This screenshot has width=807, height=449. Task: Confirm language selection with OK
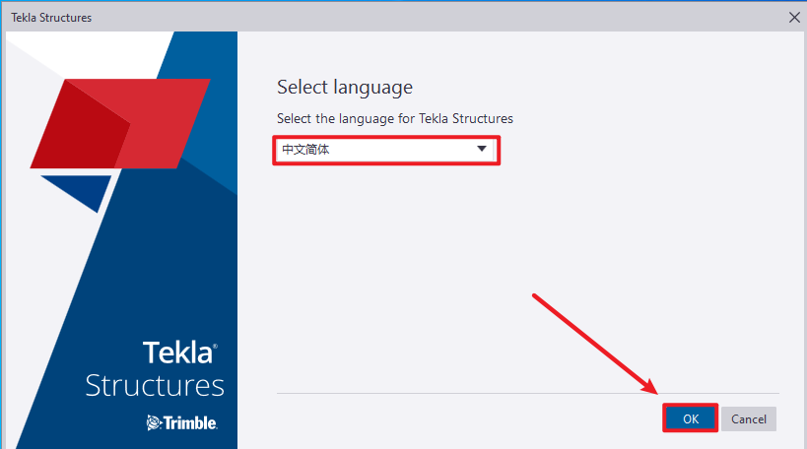click(x=690, y=418)
